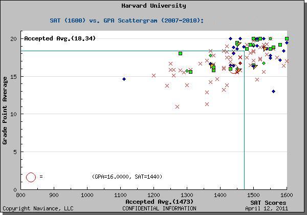The image size is (307, 215).
Task: Click the blue diamond at SAT 1590 near GPA 18.3
Action: tap(283, 51)
